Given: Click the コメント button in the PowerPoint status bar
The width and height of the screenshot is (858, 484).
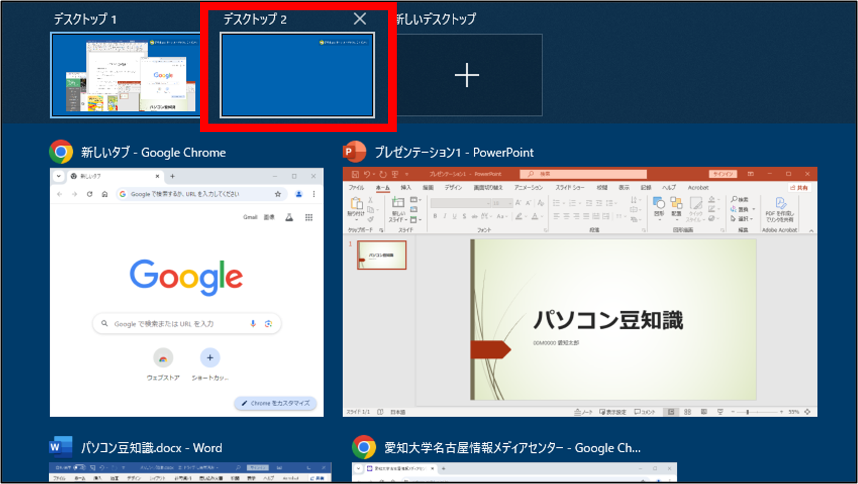Looking at the screenshot, I should [x=645, y=412].
